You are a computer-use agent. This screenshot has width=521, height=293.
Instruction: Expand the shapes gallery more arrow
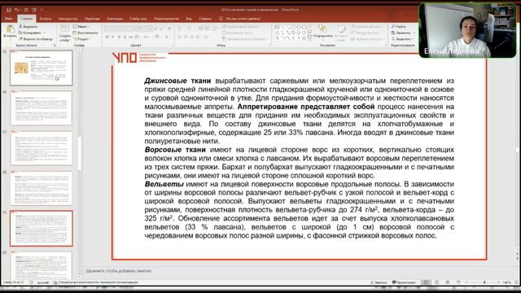pyautogui.click(x=310, y=38)
